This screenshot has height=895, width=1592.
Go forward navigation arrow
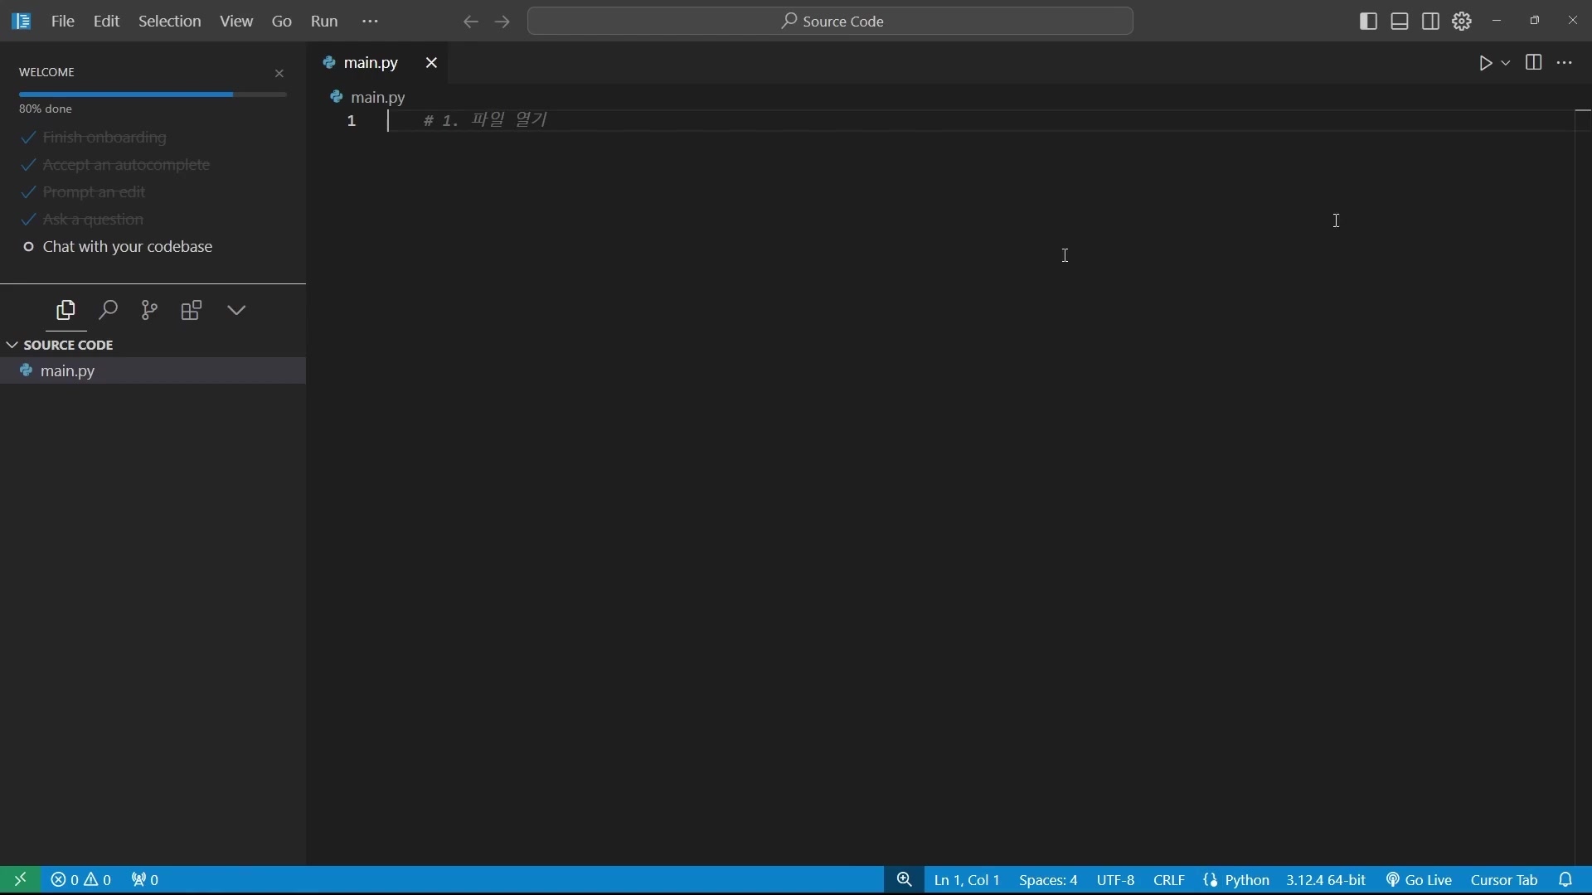pos(503,22)
